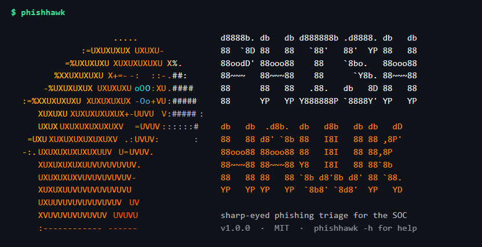Image resolution: width=482 pixels, height=247 pixels.
Task: Click the orange 'HAWK' ASCII banner
Action: [312, 158]
